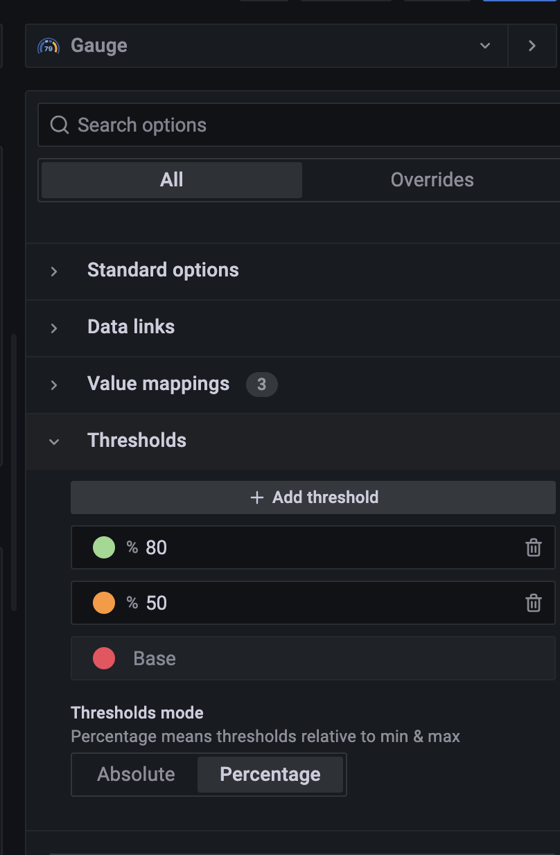Click the Gauge visualization icon in the header
This screenshot has height=855, width=560.
pos(49,45)
